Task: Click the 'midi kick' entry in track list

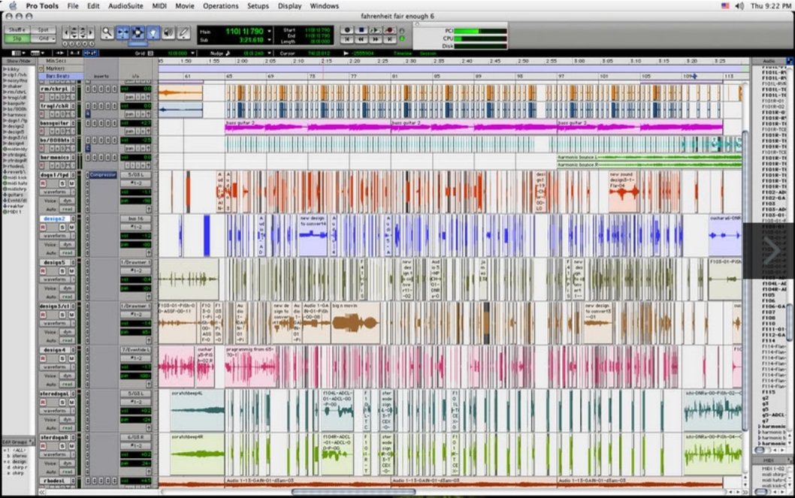Action: coord(17,178)
